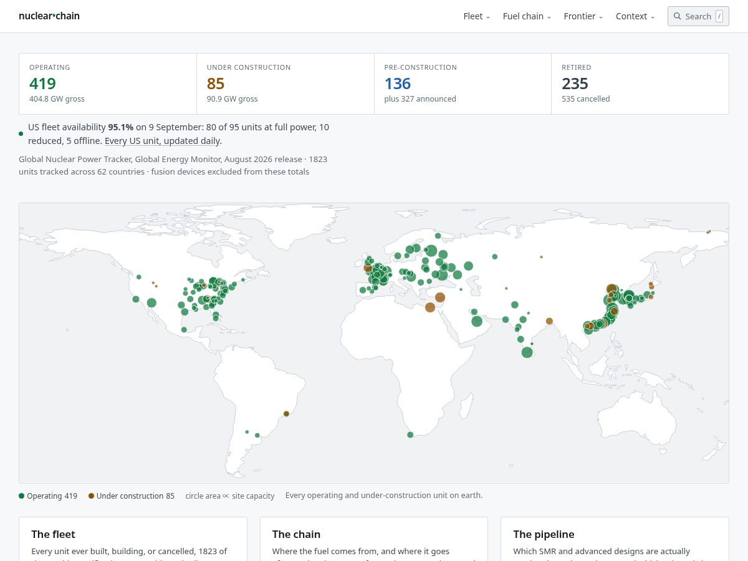Screen dimensions: 748x561
Task: Click the green availability status dot
Action: [x=21, y=133]
